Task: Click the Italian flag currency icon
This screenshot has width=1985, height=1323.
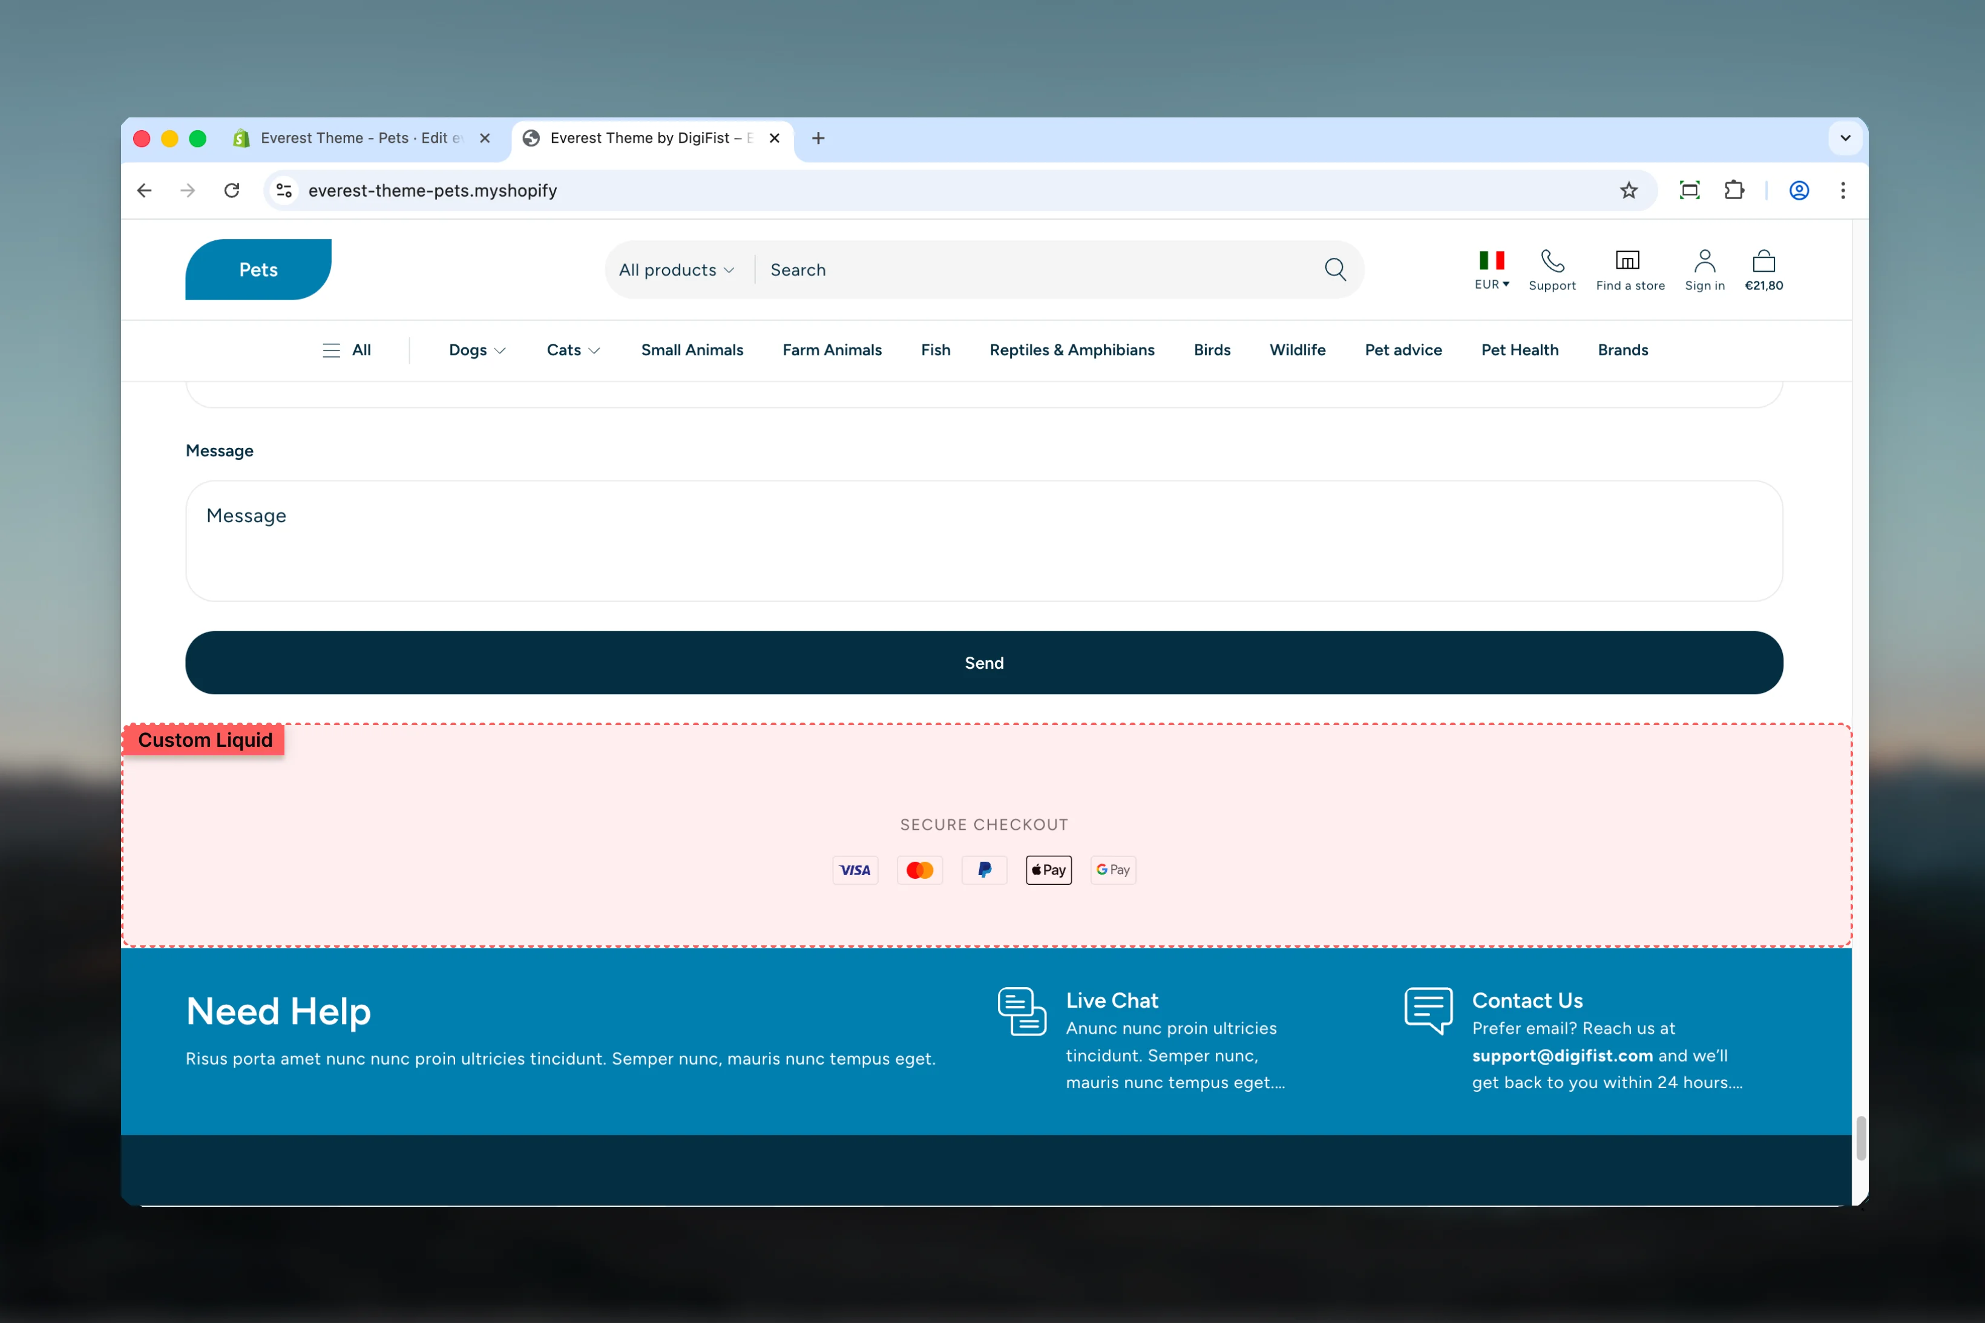Action: click(x=1492, y=260)
